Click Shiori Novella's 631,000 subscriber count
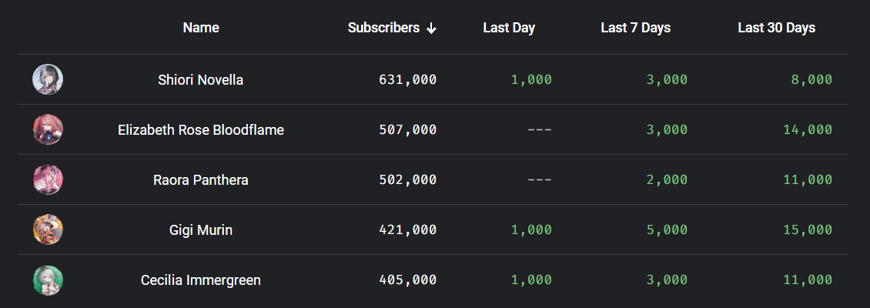Screen dimensions: 870x308 pyautogui.click(x=407, y=79)
